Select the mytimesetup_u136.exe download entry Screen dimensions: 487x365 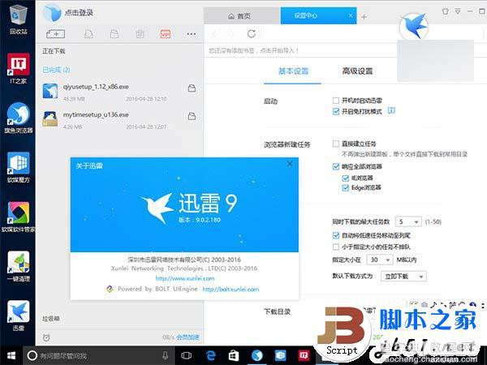tap(119, 120)
